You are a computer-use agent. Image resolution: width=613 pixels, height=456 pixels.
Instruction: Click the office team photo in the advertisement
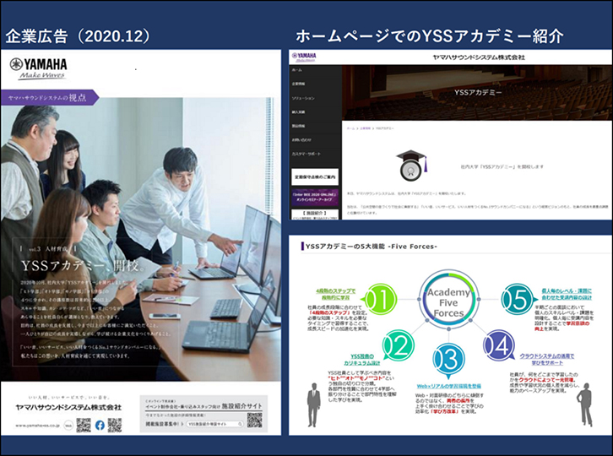tap(141, 239)
